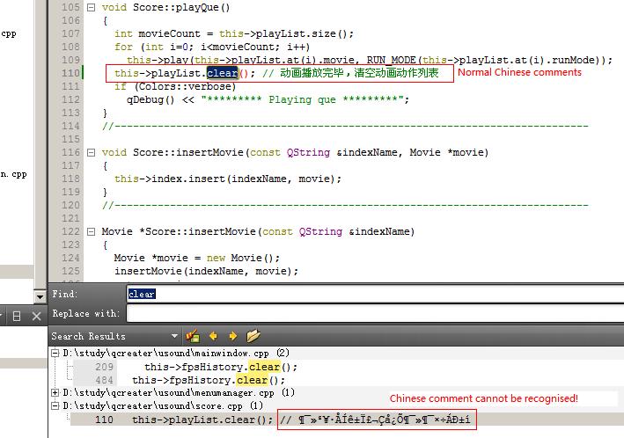The width and height of the screenshot is (624, 438).
Task: Expand the menumanager.cpp search results node
Action: [x=56, y=392]
